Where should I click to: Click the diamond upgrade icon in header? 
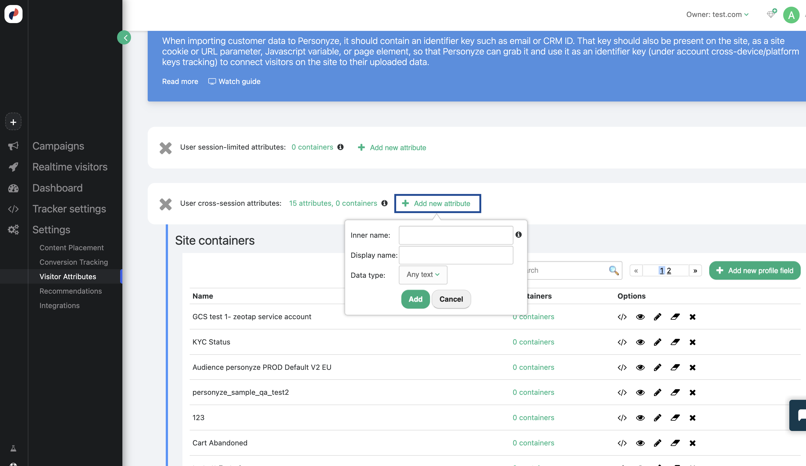[x=771, y=14]
